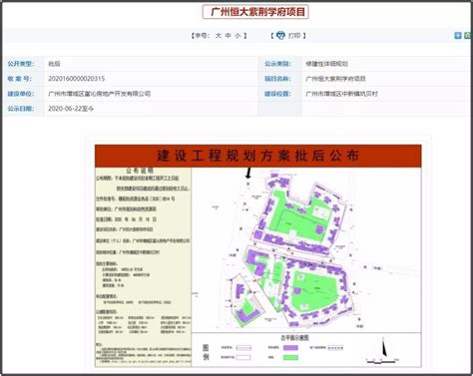Open the site plan drawing image
The height and width of the screenshot is (376, 473).
click(258, 255)
